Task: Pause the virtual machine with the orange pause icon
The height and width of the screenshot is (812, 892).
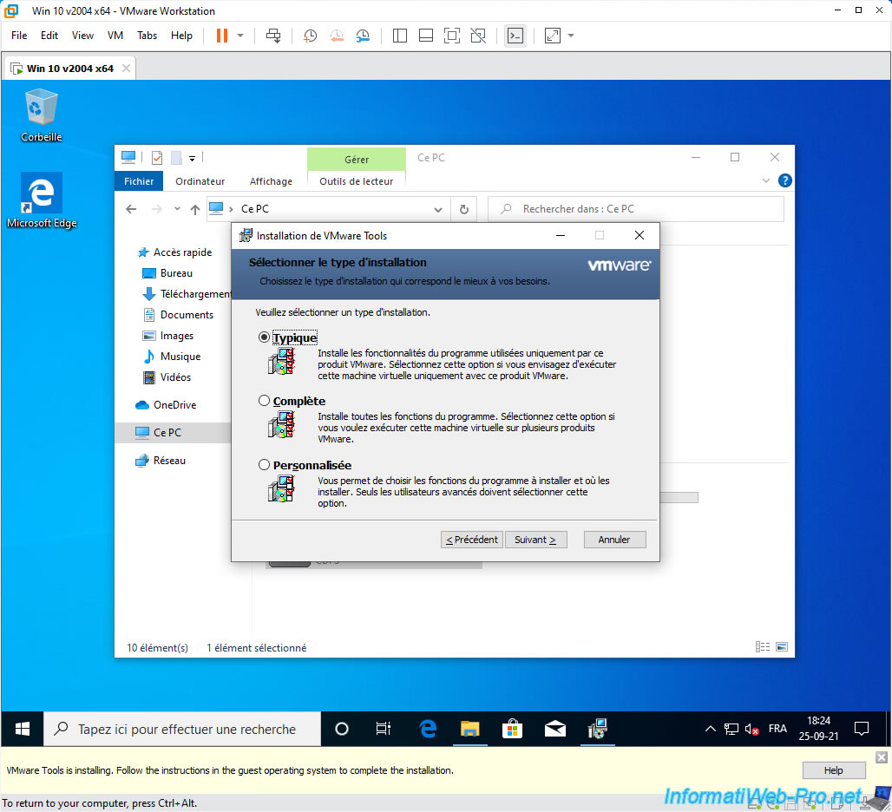Action: pos(222,36)
